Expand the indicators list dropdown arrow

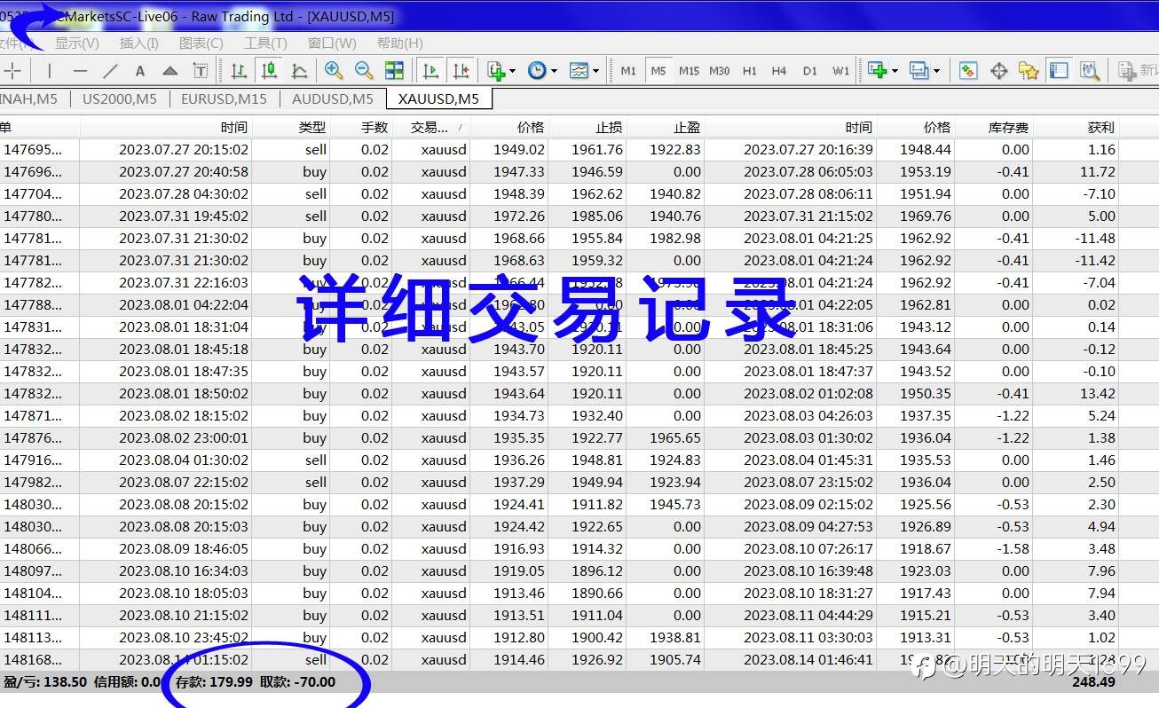513,71
